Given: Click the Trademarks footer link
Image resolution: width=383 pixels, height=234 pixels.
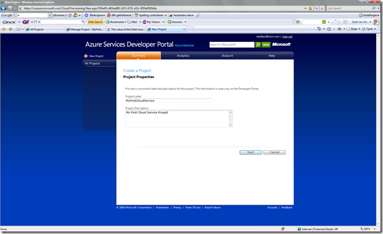Looking at the screenshot, I should coord(162,207).
